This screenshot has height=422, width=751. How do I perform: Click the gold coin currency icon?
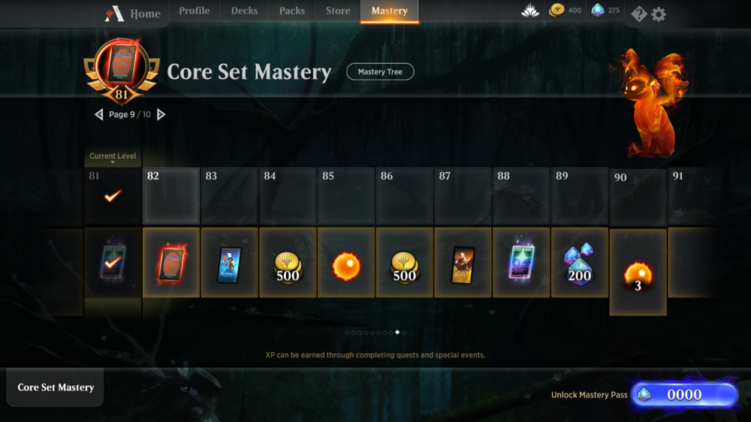[x=556, y=10]
